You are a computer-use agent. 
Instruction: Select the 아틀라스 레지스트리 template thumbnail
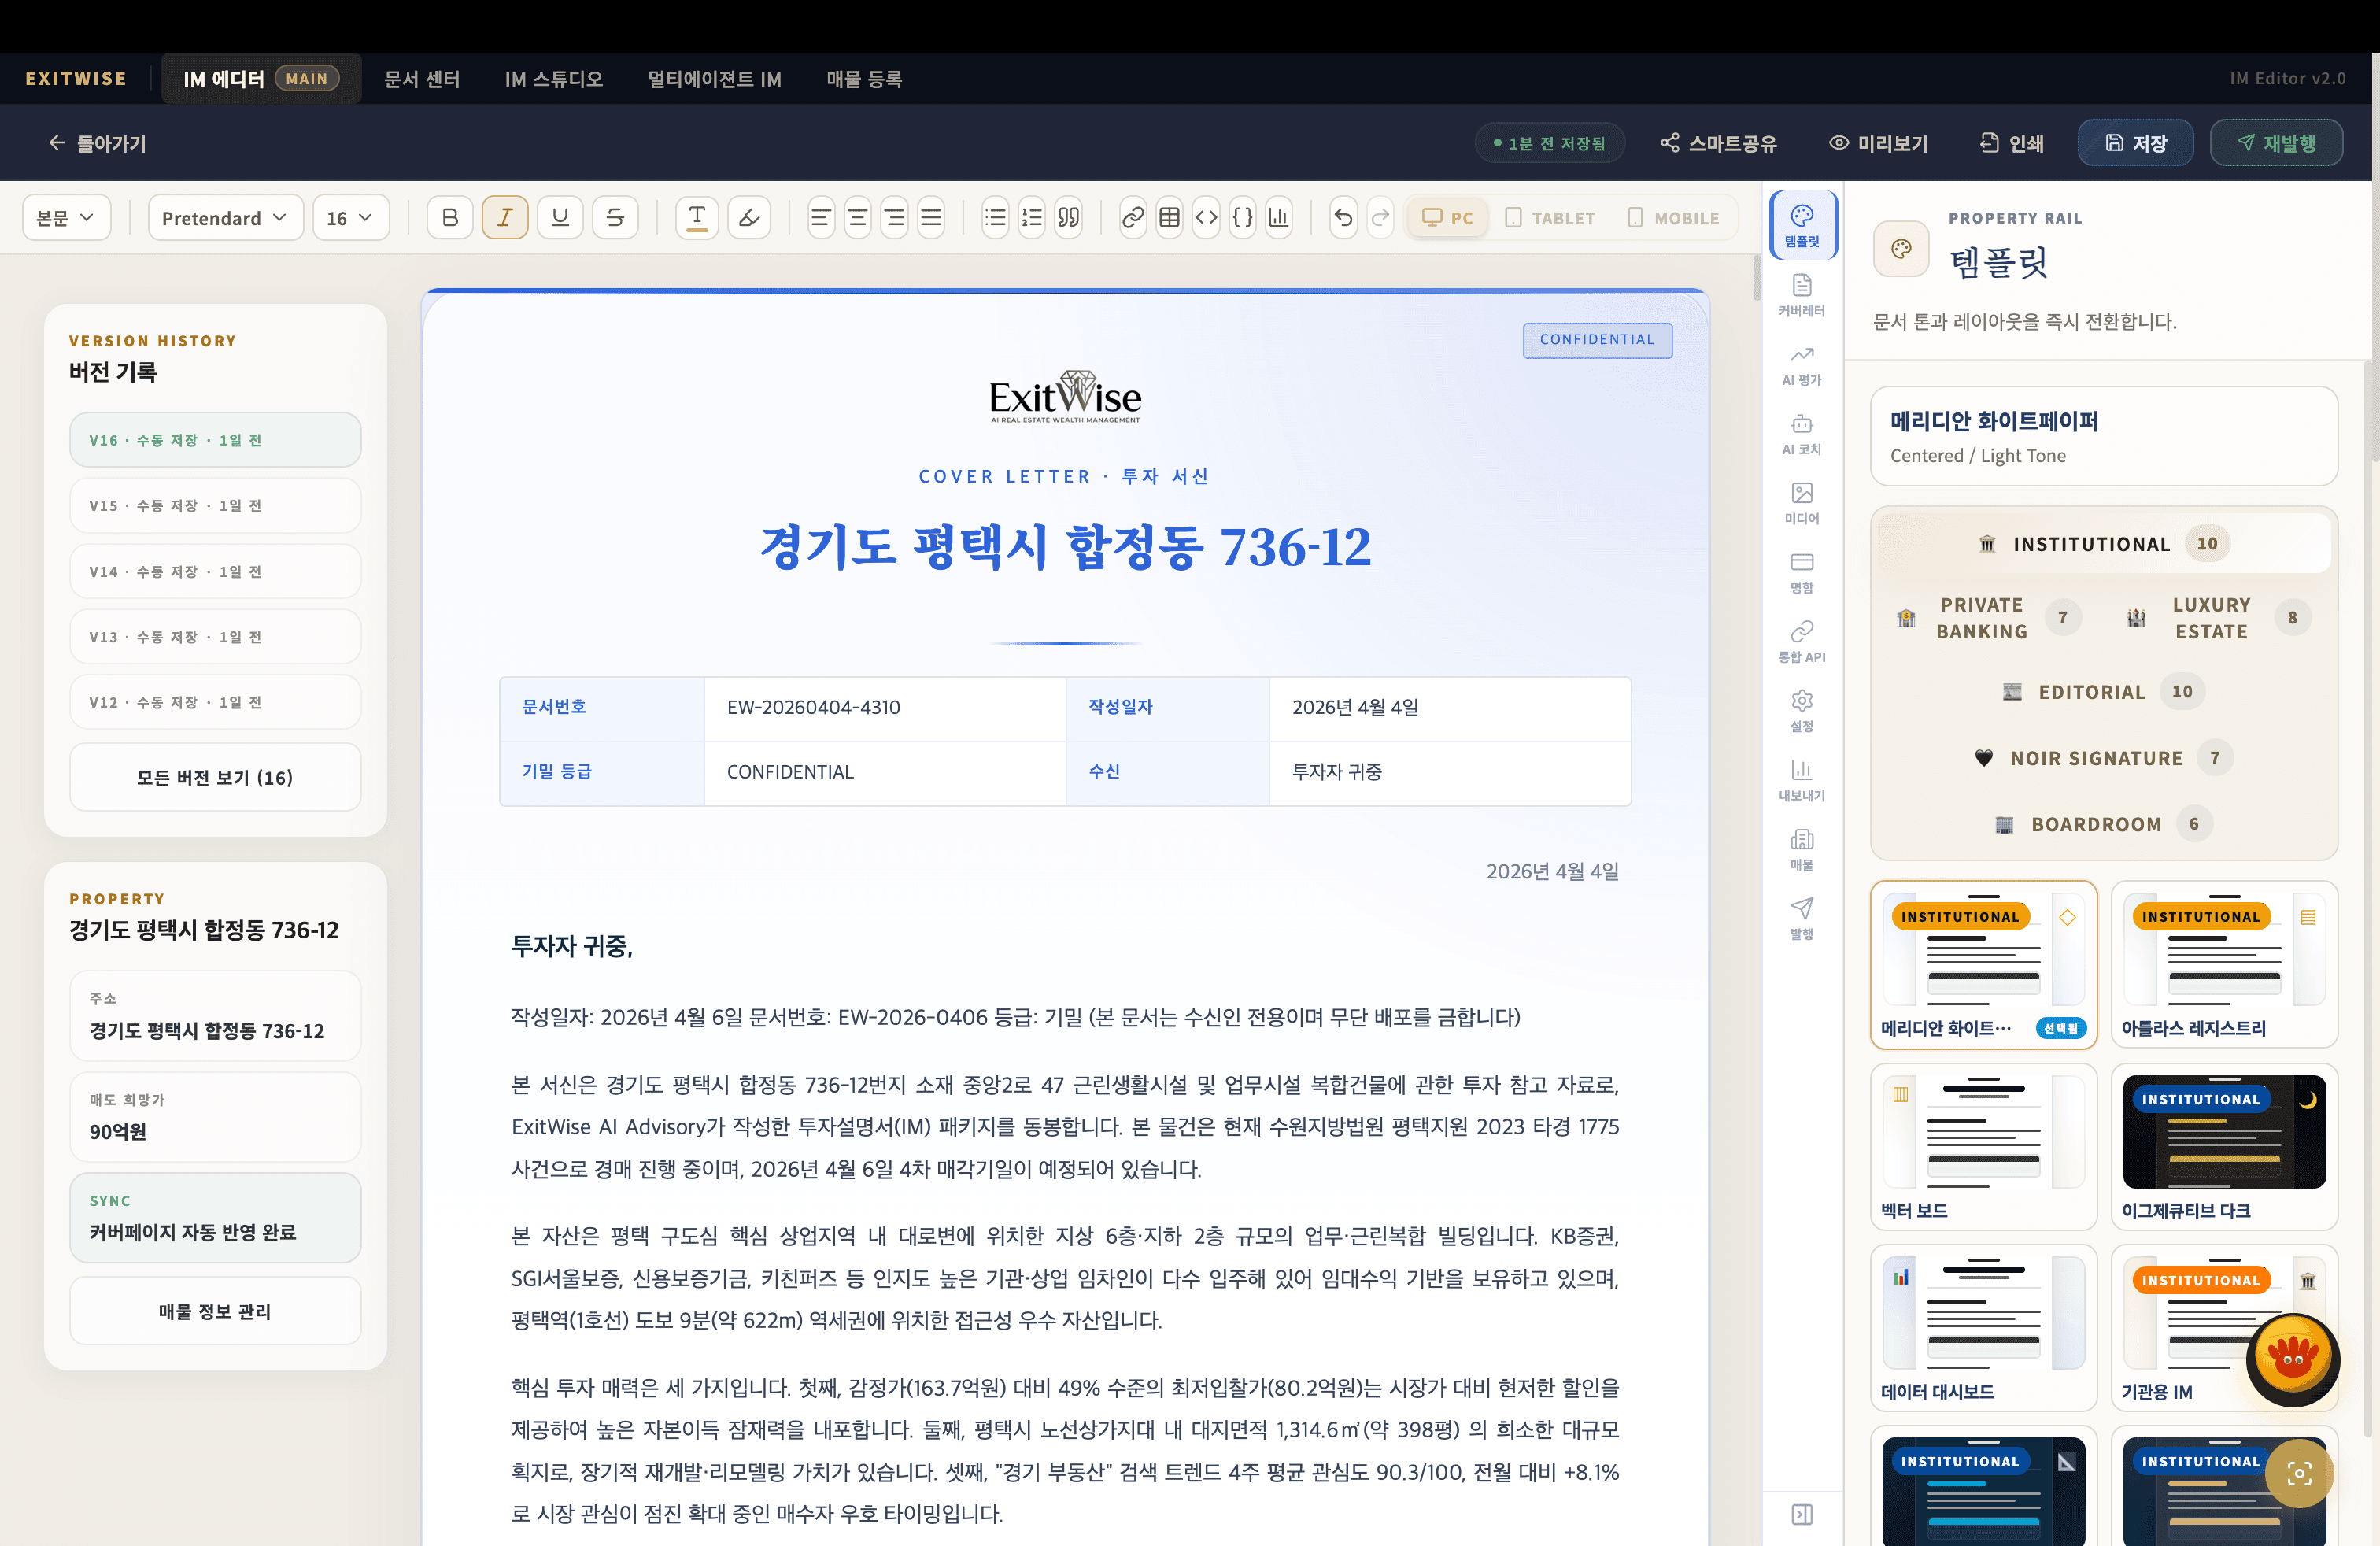[x=2225, y=963]
